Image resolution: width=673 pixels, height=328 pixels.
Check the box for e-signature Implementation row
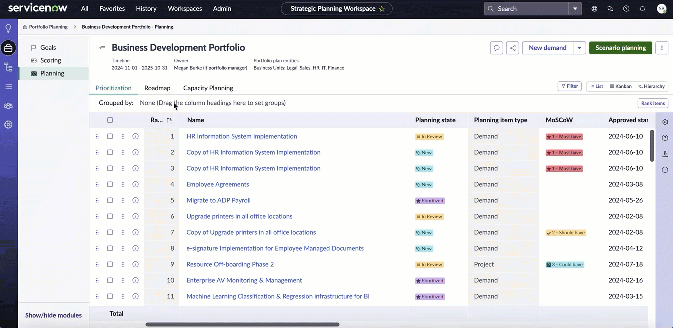coord(110,248)
